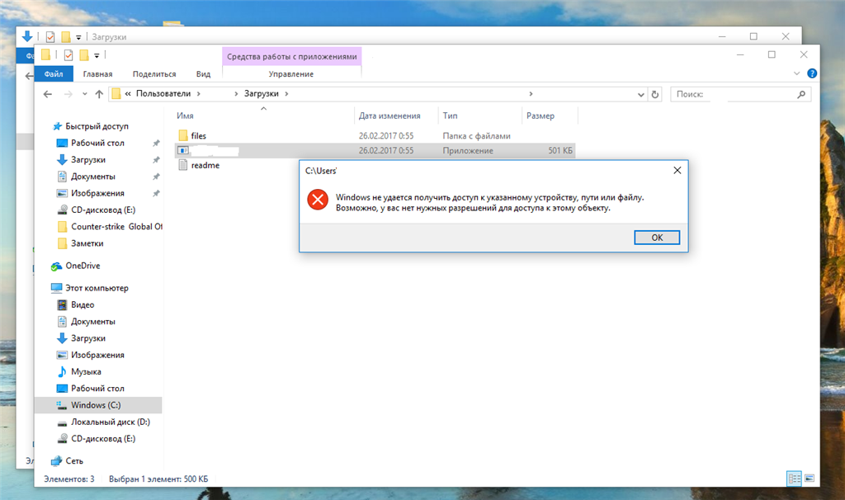Screen dimensions: 845x500
Task: Refresh the current folder
Action: (654, 94)
